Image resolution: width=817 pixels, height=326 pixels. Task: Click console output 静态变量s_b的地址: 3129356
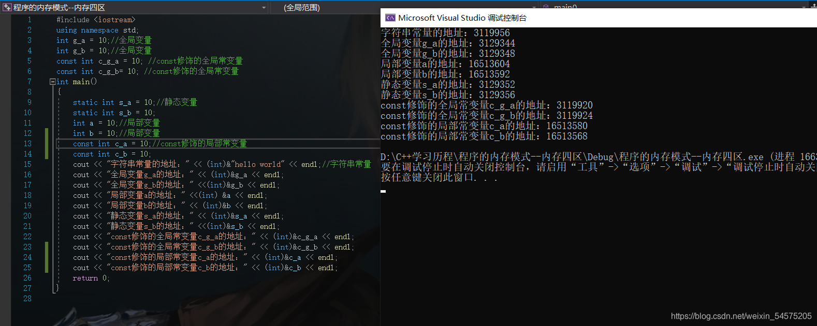[x=448, y=95]
